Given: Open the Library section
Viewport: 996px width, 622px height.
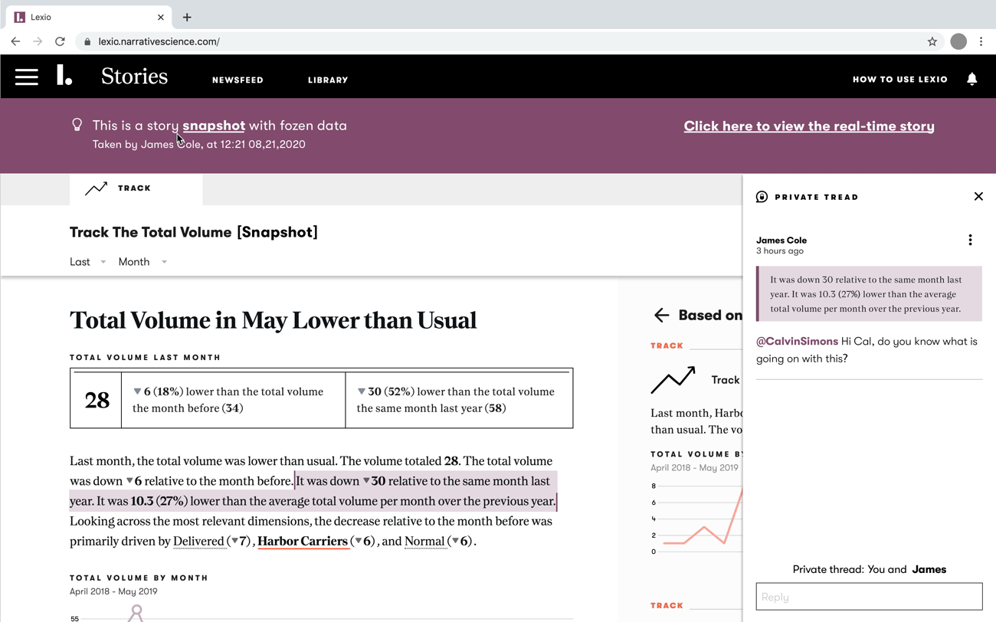Looking at the screenshot, I should pyautogui.click(x=328, y=80).
